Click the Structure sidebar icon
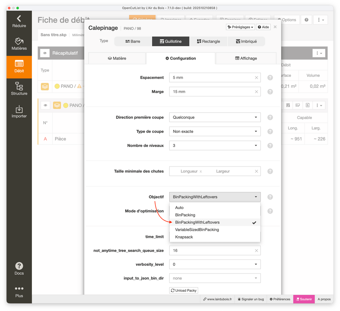 tap(19, 89)
